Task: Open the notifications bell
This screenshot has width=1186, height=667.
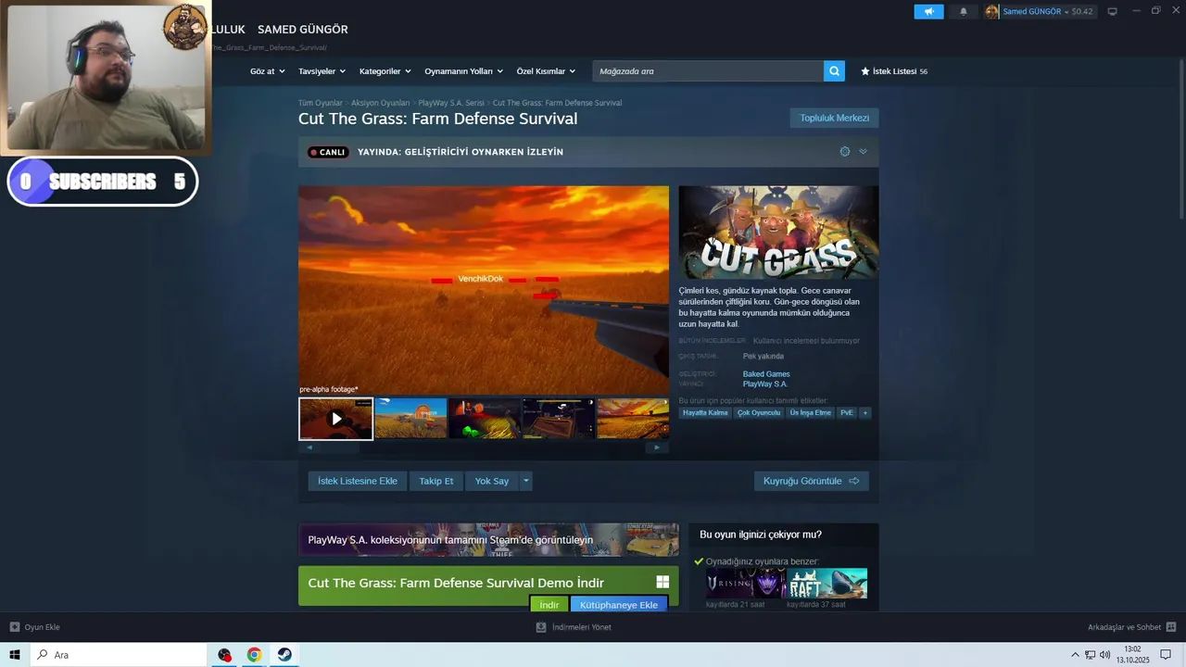Action: [964, 11]
